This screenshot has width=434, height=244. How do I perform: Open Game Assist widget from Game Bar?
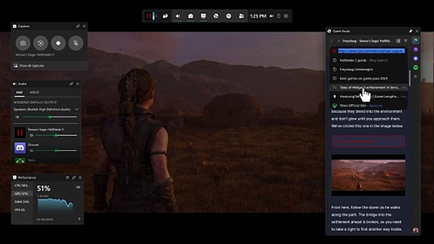216,16
